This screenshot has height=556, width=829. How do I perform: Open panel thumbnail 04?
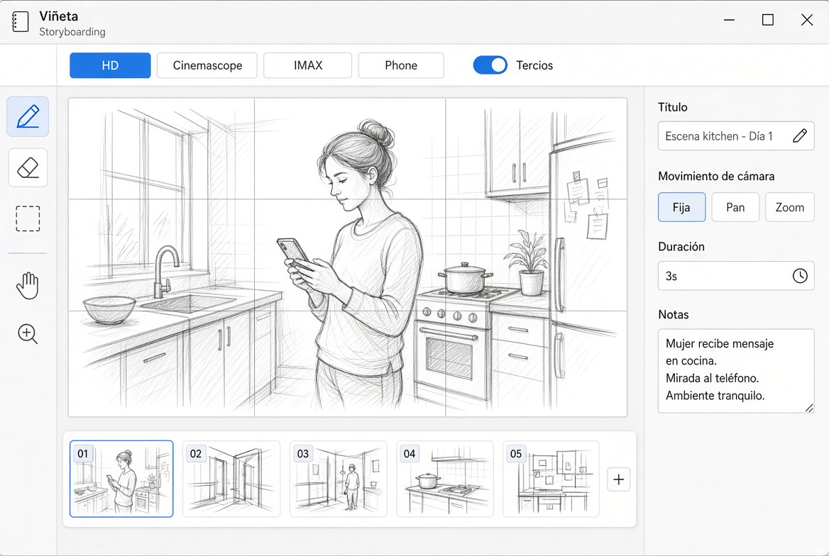[x=445, y=479]
